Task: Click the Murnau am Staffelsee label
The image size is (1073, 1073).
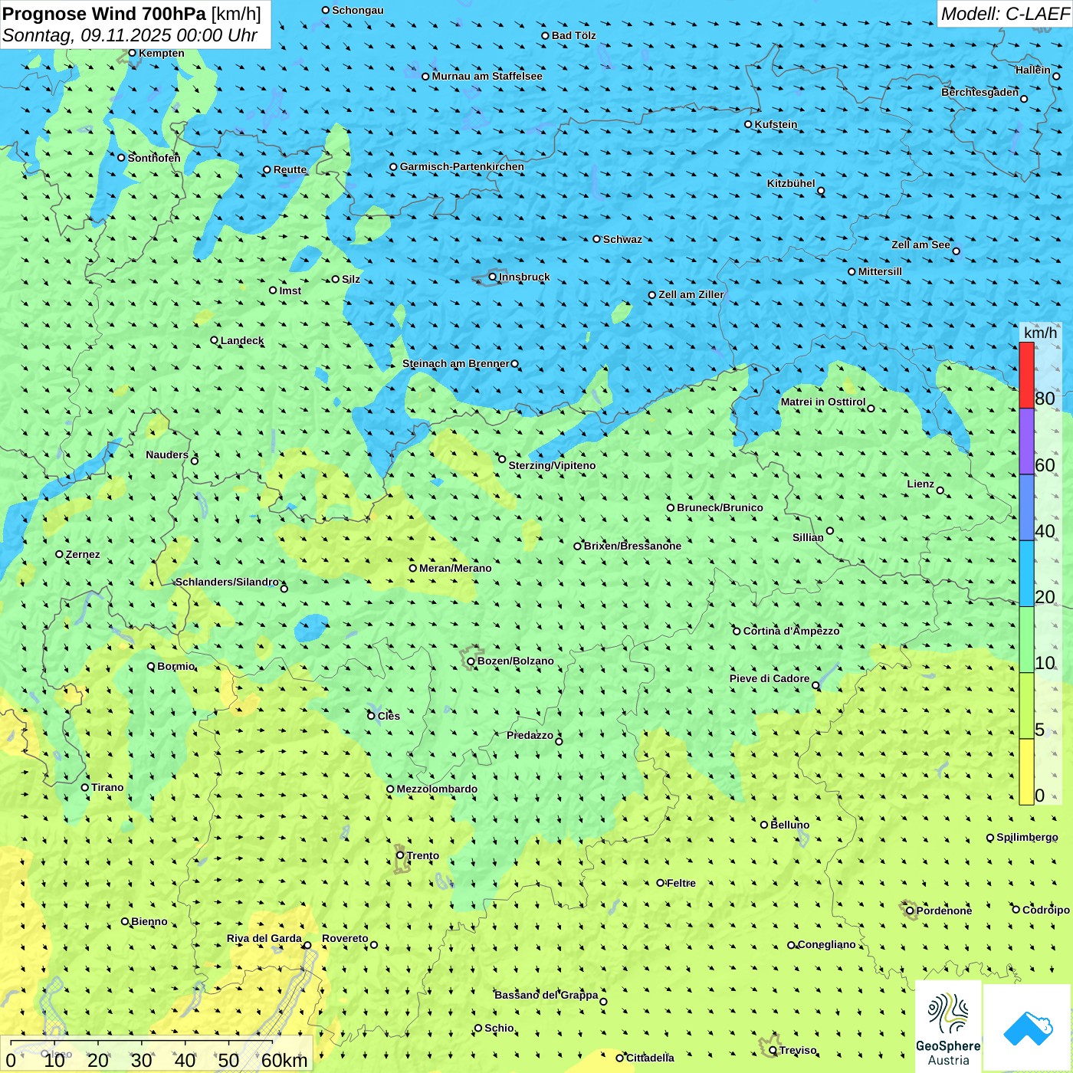Action: [487, 76]
